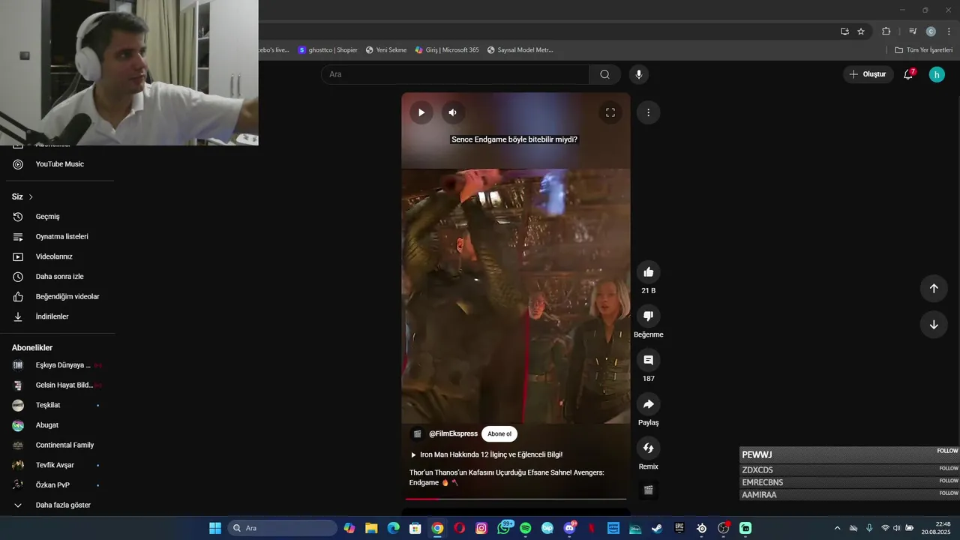Open Tüm Yer İşaretleri bookmarks folder
This screenshot has width=960, height=540.
pyautogui.click(x=924, y=50)
